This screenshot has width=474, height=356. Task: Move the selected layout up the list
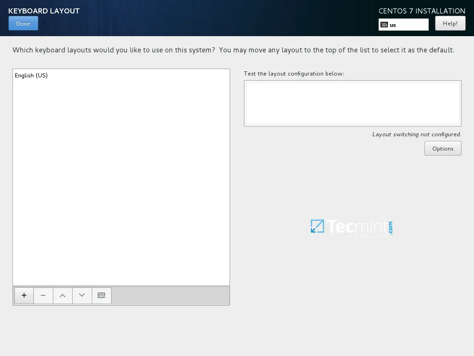[x=62, y=295]
